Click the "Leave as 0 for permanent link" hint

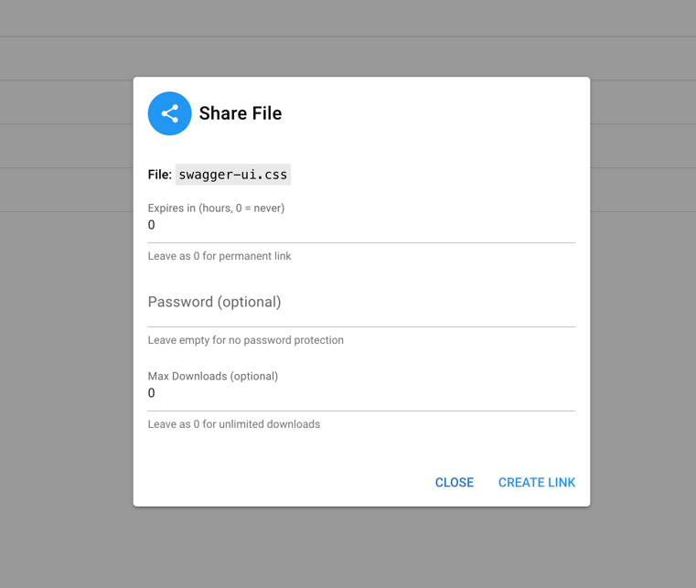point(220,256)
